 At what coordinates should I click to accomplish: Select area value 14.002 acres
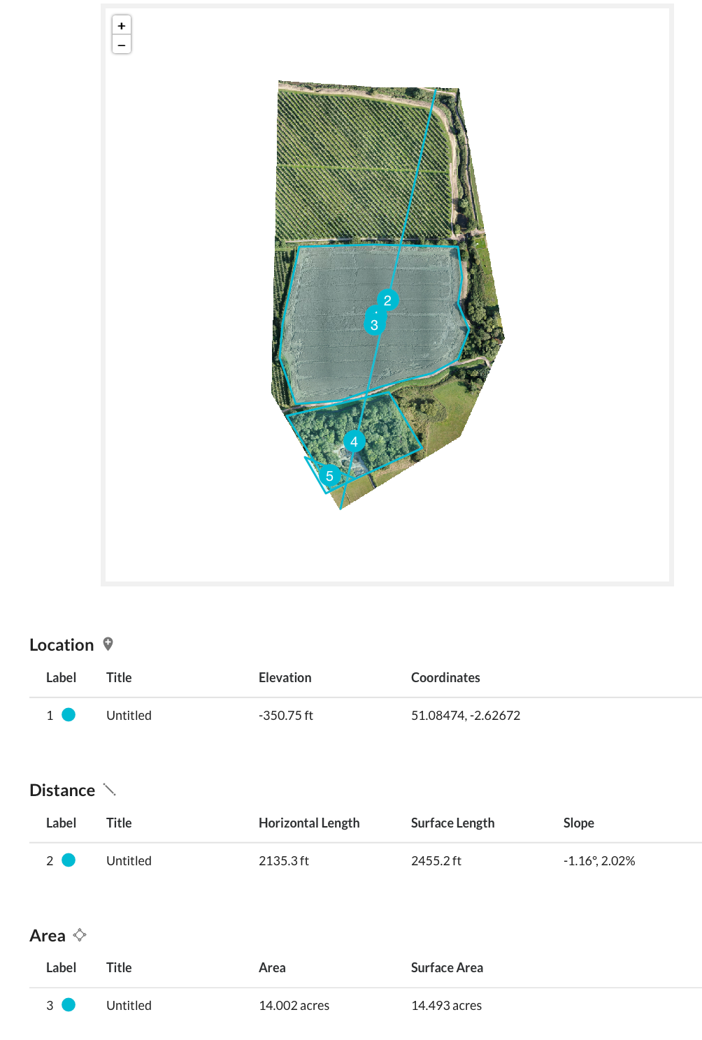(294, 1006)
